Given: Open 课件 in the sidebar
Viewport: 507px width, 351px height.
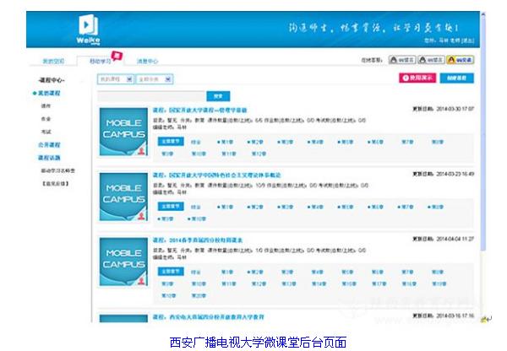Looking at the screenshot, I should tap(46, 106).
